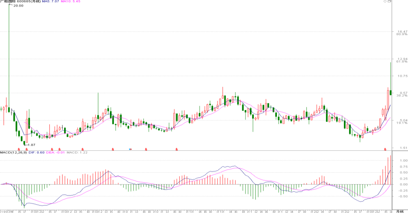This screenshot has height=213, width=408.
Task: Click the arrow beside the 1.87 low label
Action: pyautogui.click(x=25, y=145)
